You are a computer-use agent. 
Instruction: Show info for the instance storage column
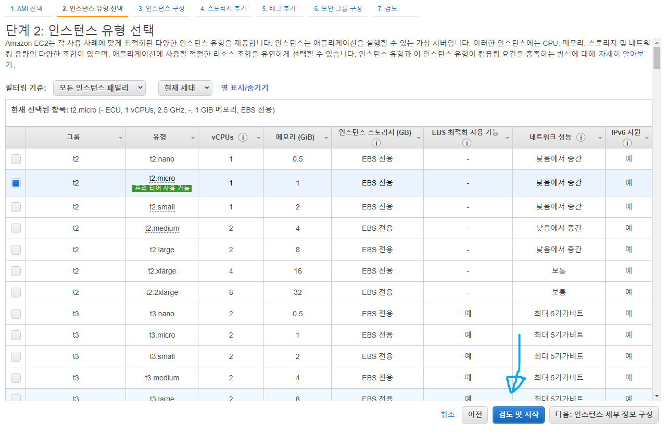click(x=376, y=143)
